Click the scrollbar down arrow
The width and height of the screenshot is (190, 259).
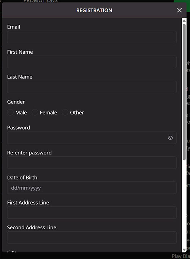click(184, 249)
